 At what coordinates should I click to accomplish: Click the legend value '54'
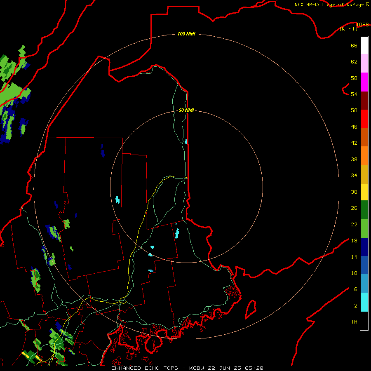tap(354, 94)
